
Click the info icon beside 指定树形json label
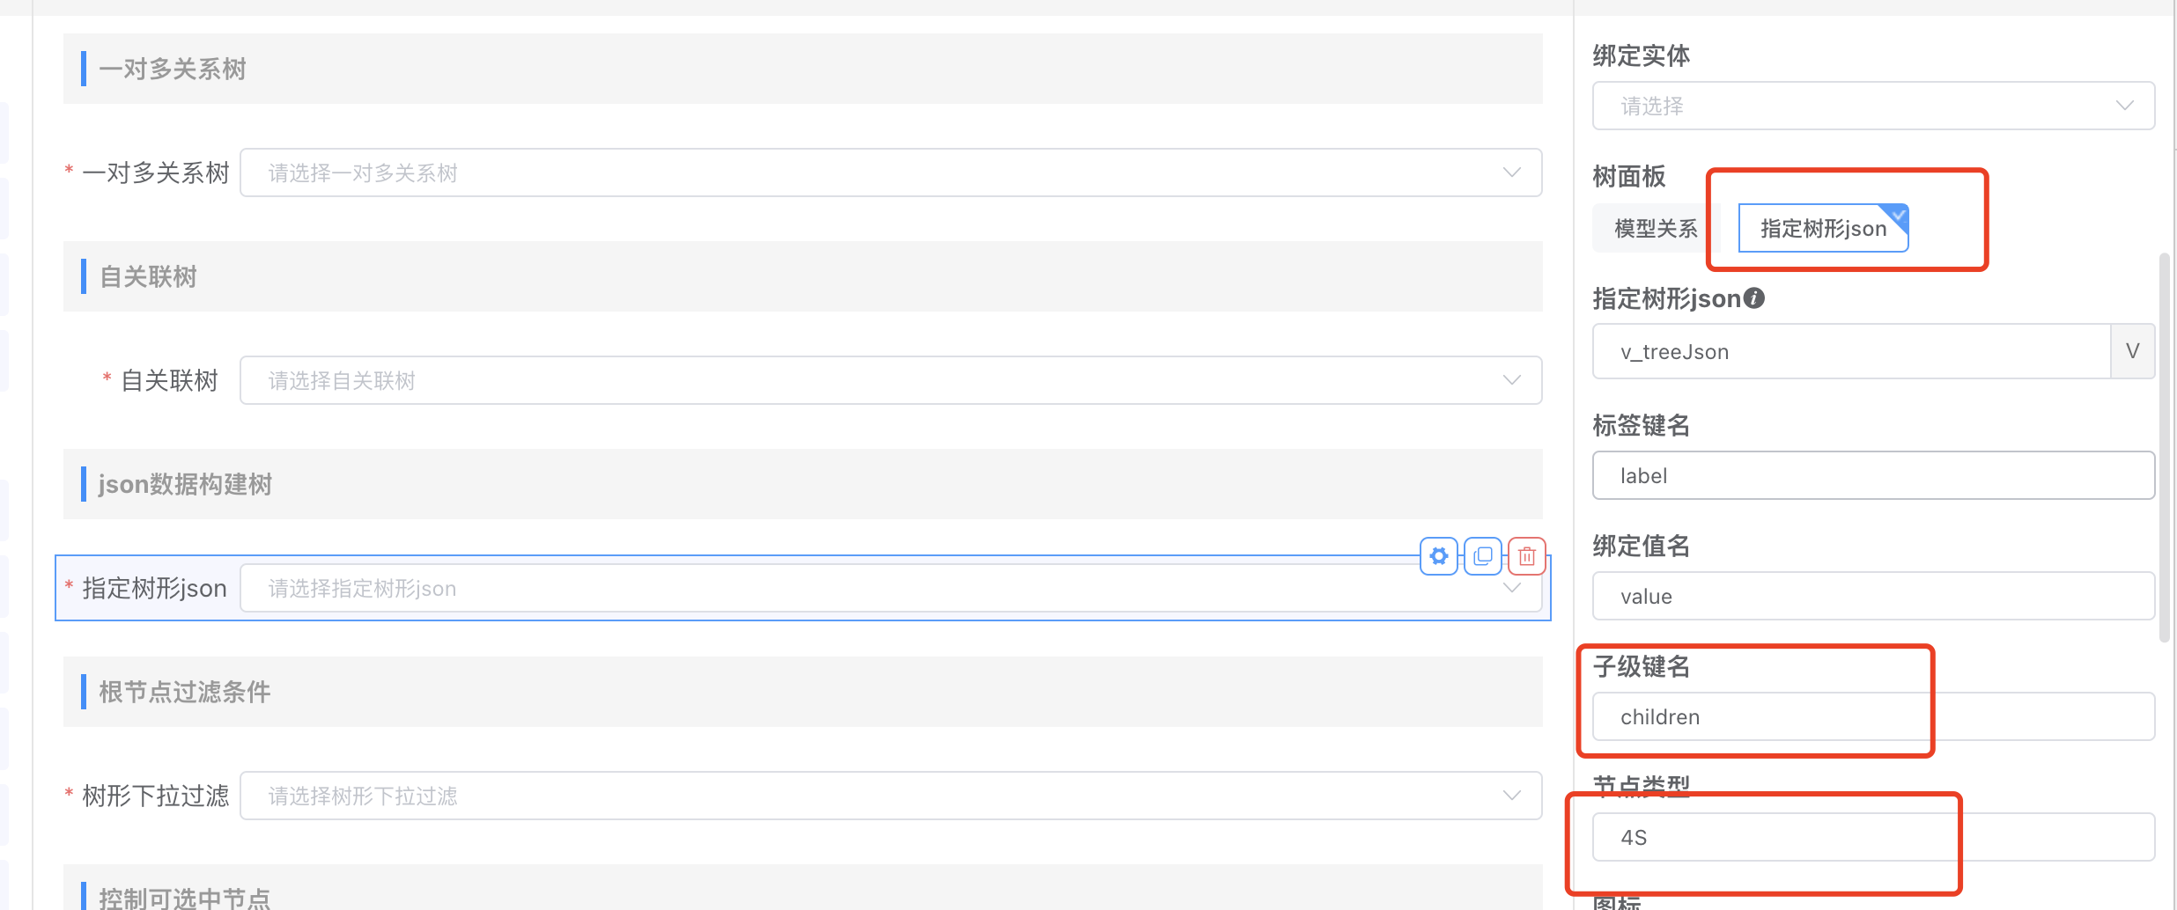point(1754,298)
